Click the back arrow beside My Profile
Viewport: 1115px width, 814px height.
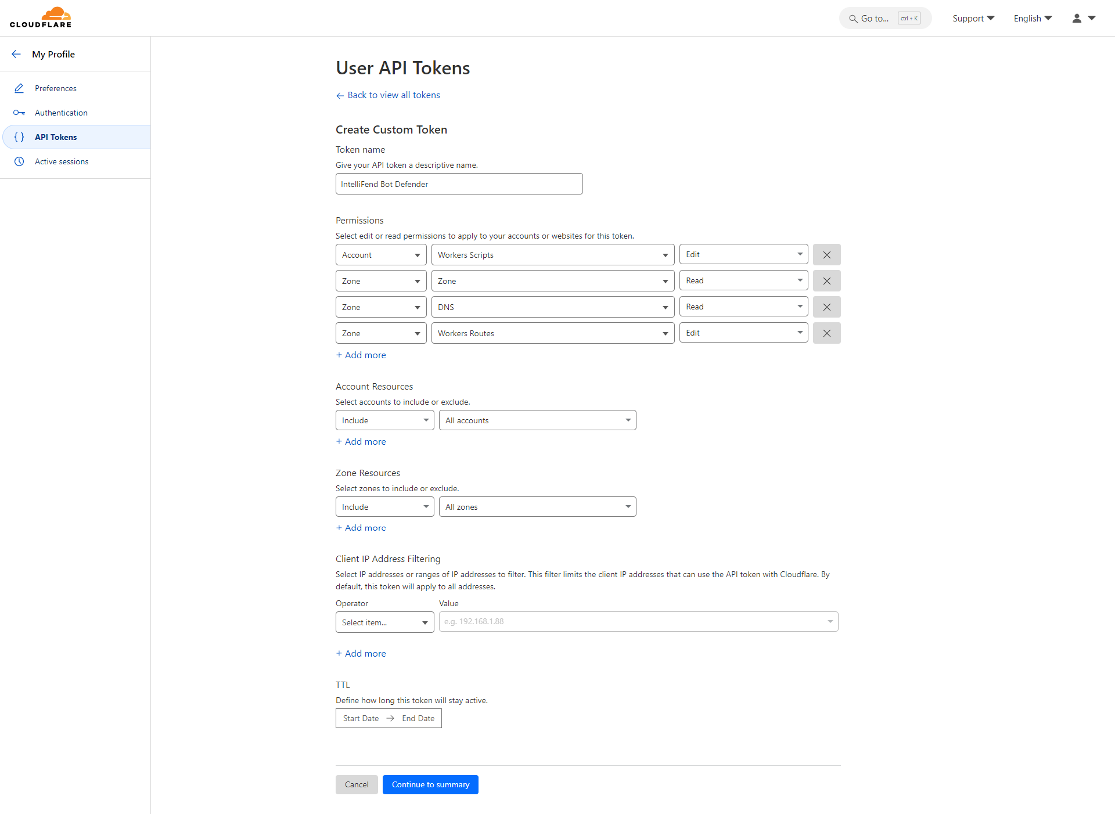pyautogui.click(x=16, y=54)
